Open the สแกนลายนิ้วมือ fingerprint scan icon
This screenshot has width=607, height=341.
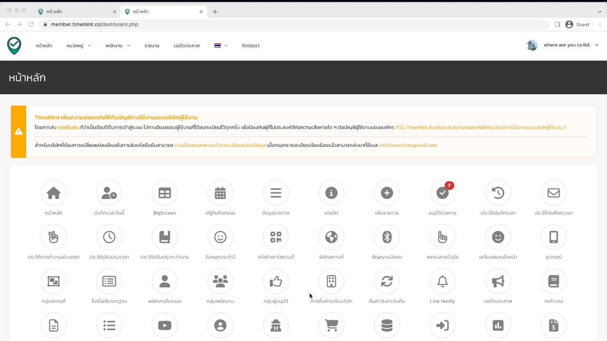[442, 237]
